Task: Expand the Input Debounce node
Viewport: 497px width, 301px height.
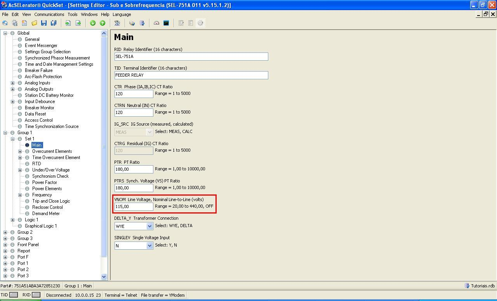Action: coord(12,101)
